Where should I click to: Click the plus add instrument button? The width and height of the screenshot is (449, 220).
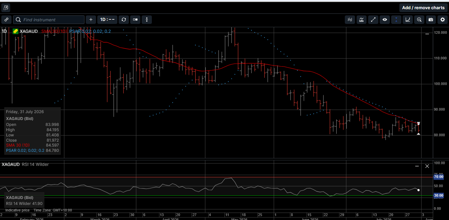(x=91, y=20)
